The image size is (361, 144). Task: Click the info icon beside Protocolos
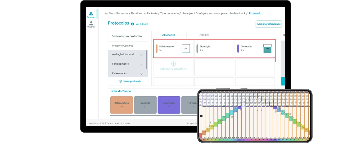(x=132, y=24)
